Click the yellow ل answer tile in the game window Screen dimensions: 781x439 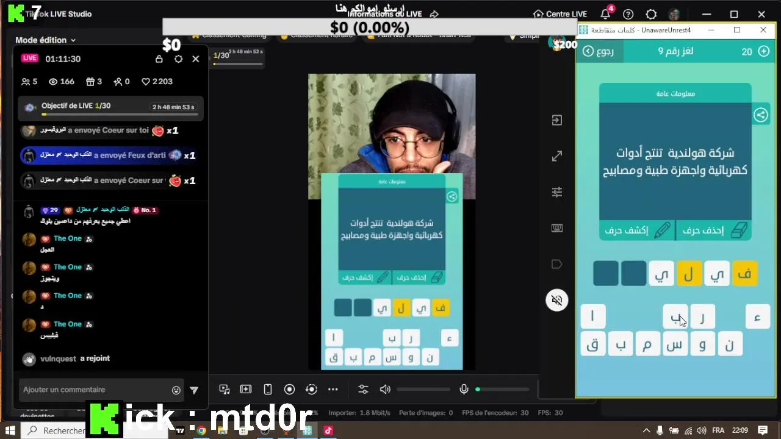click(x=689, y=274)
